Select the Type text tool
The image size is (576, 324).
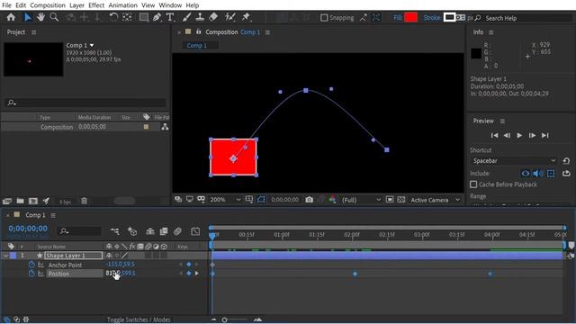(170, 17)
